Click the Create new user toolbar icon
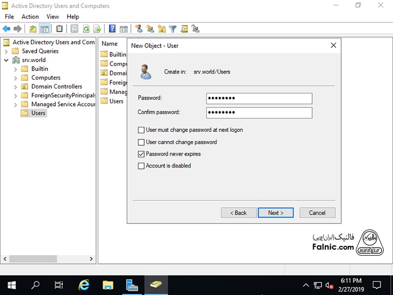 [139, 29]
